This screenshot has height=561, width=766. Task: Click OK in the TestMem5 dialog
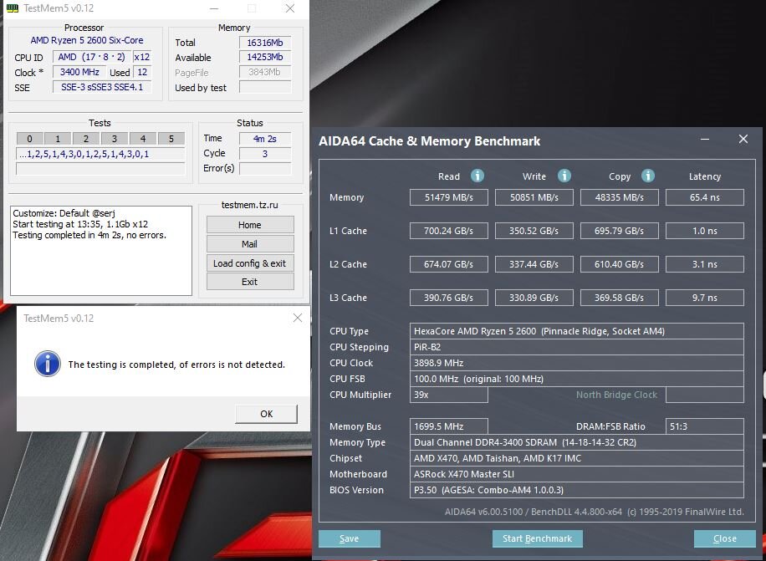click(266, 414)
